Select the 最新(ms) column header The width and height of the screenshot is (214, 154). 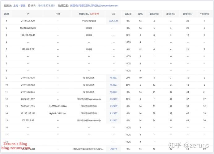point(154,14)
